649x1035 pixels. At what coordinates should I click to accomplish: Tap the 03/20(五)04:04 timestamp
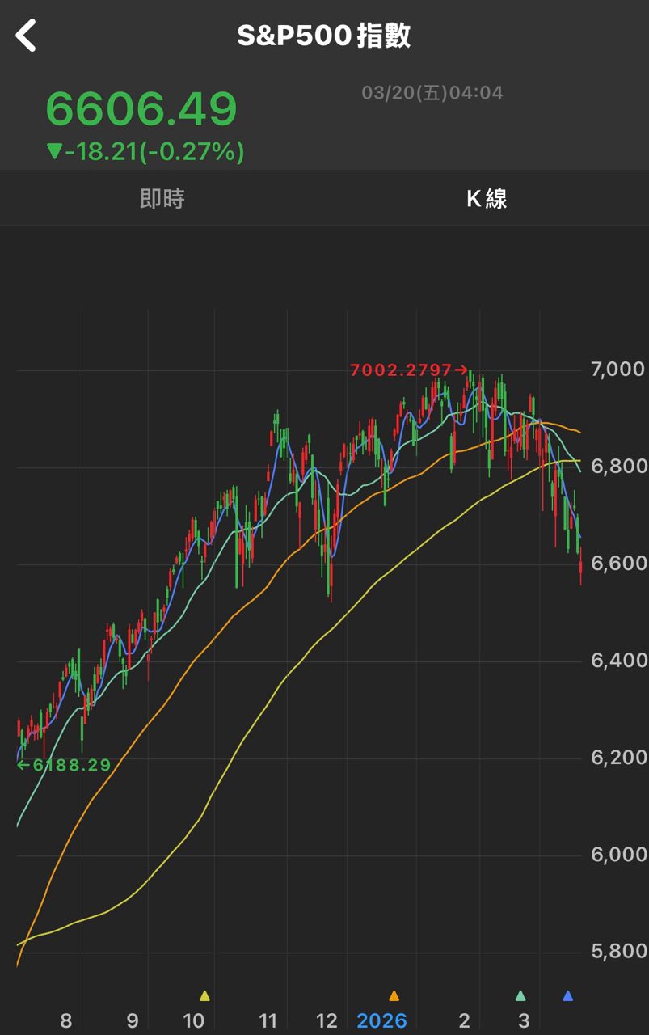point(432,93)
